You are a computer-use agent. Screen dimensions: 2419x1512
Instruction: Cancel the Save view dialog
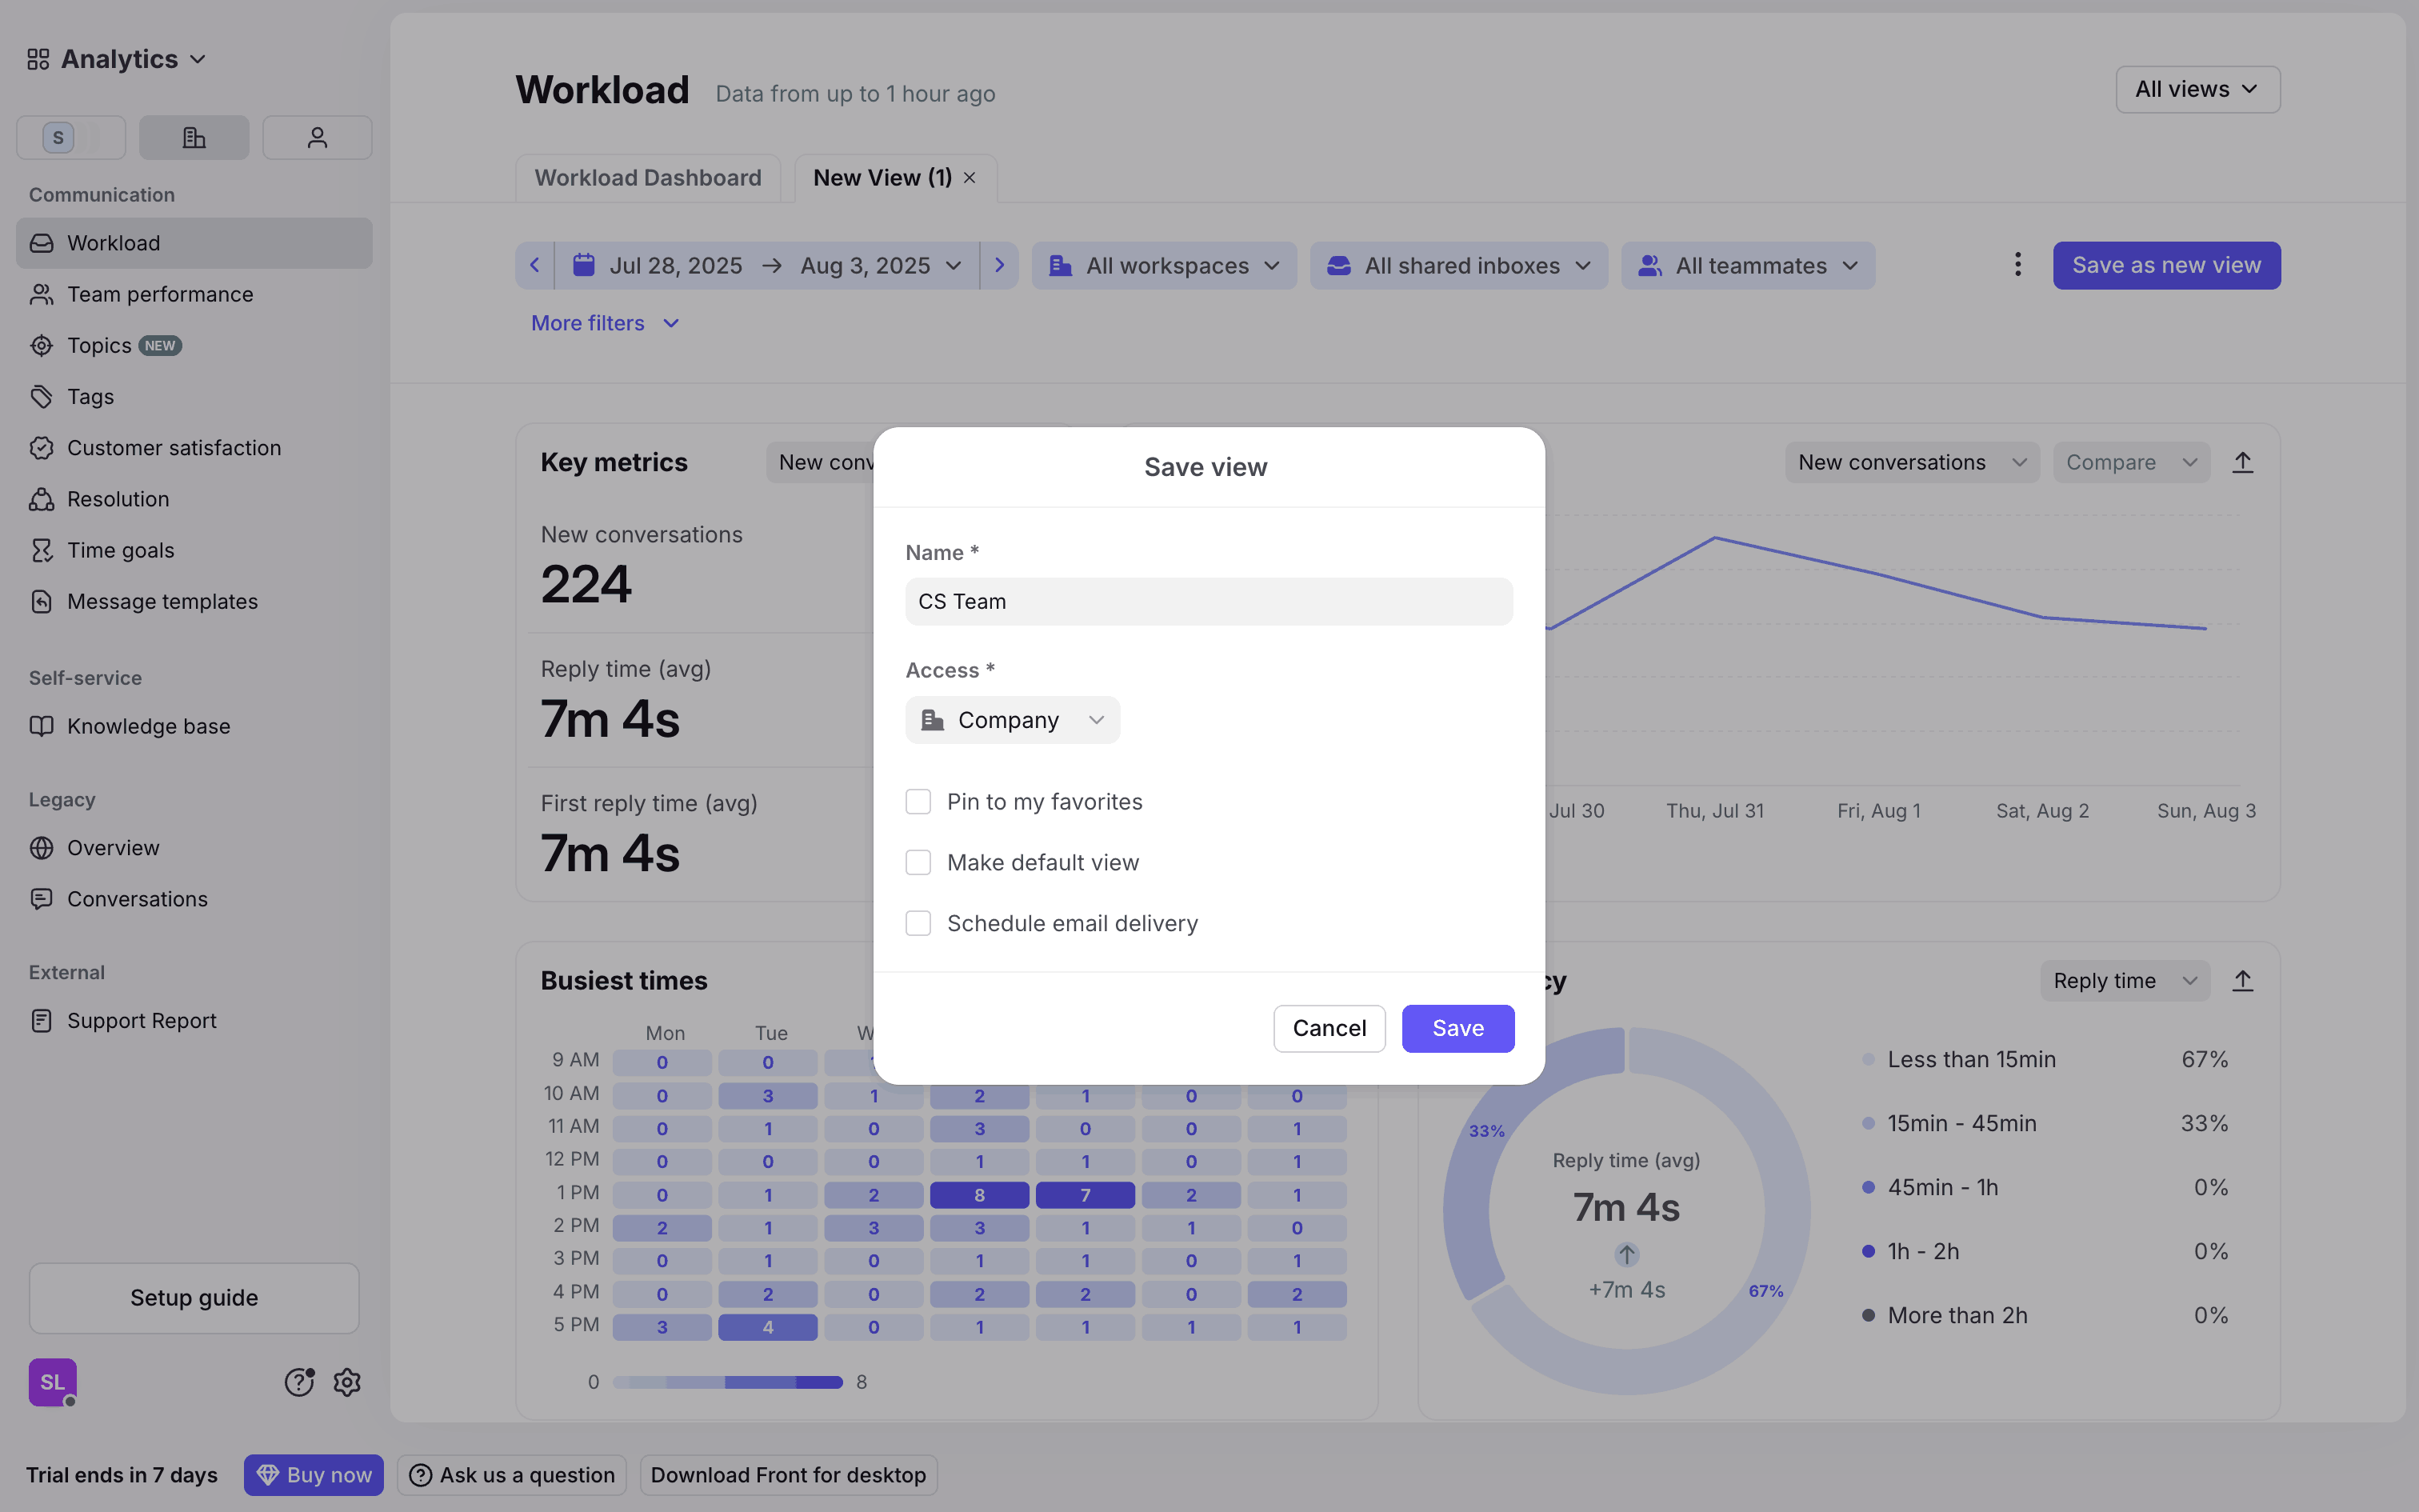pyautogui.click(x=1329, y=1028)
